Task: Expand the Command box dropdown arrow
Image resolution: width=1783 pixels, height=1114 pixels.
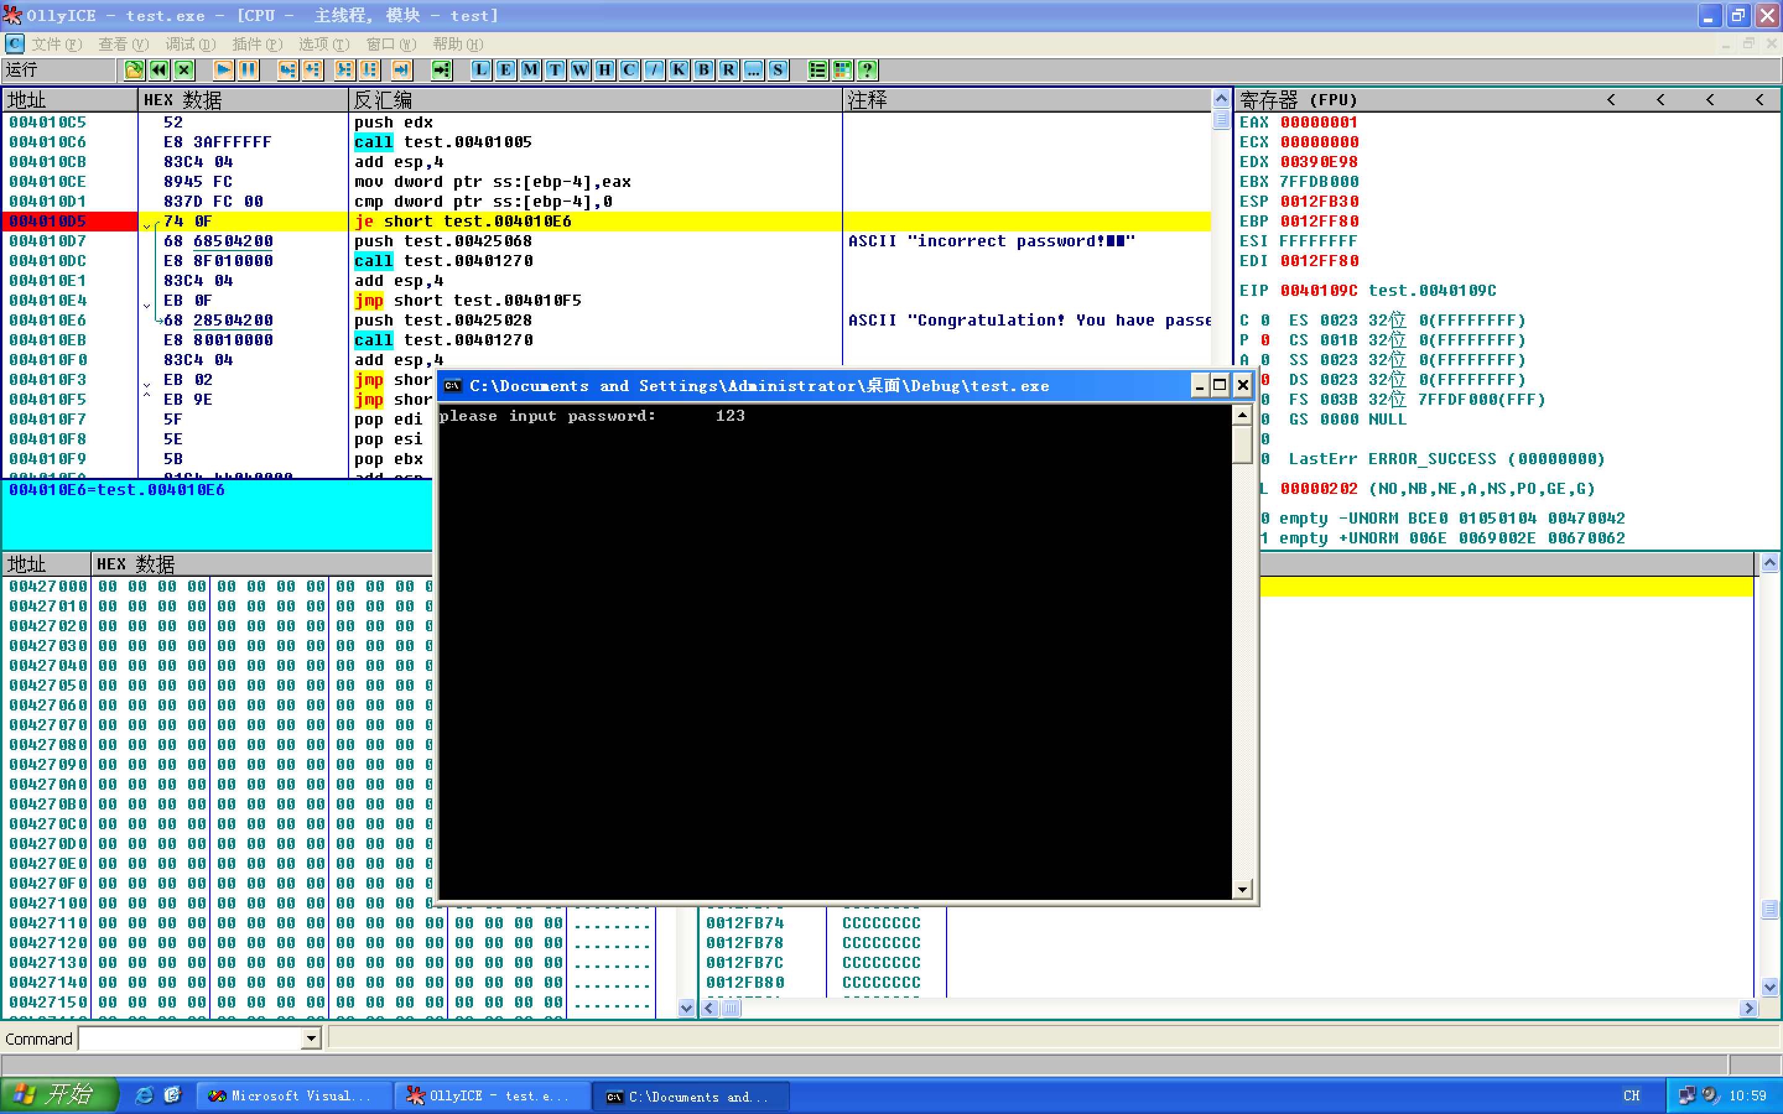Action: pyautogui.click(x=311, y=1039)
